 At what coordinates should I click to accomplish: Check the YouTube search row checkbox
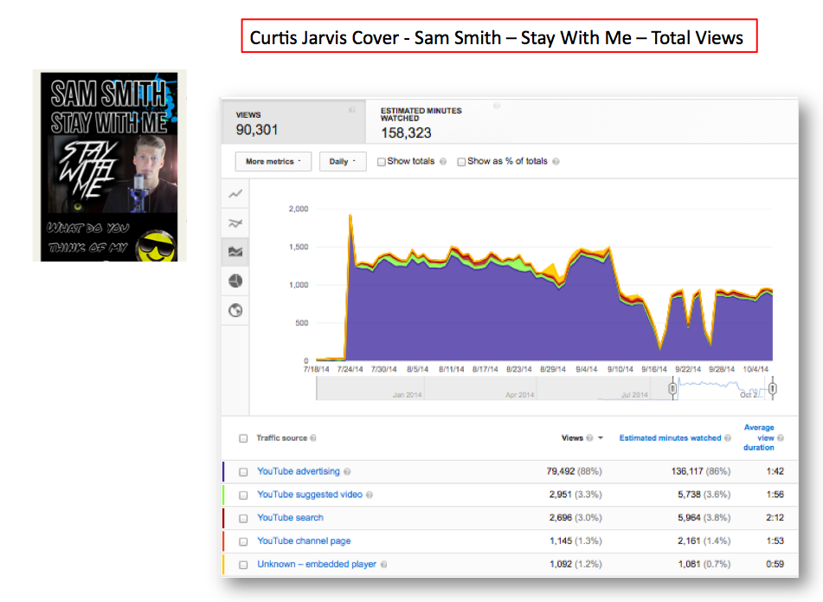point(243,518)
